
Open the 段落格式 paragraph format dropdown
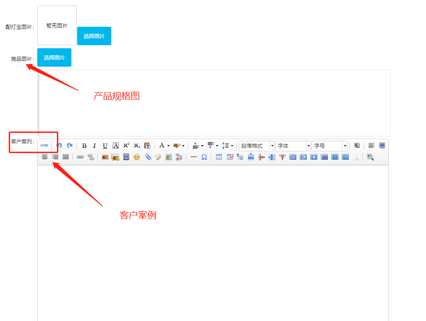tap(256, 146)
